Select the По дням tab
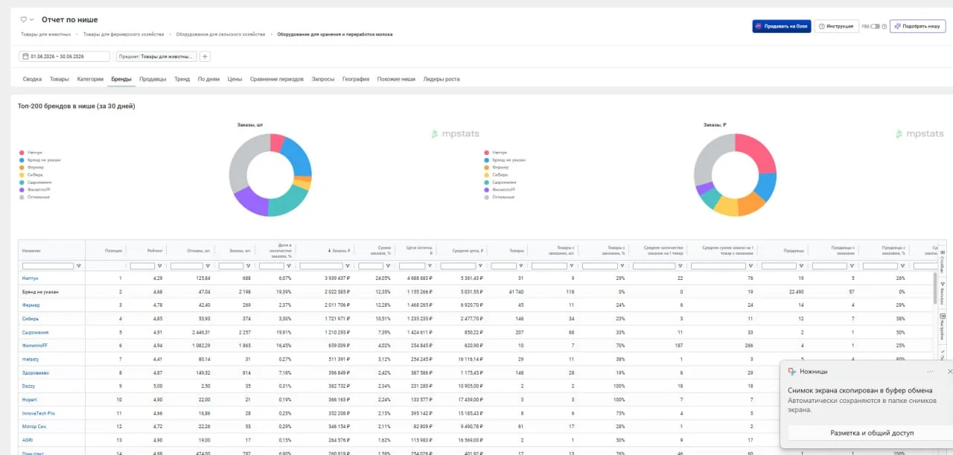Screen dimensions: 953x455 click(208, 79)
